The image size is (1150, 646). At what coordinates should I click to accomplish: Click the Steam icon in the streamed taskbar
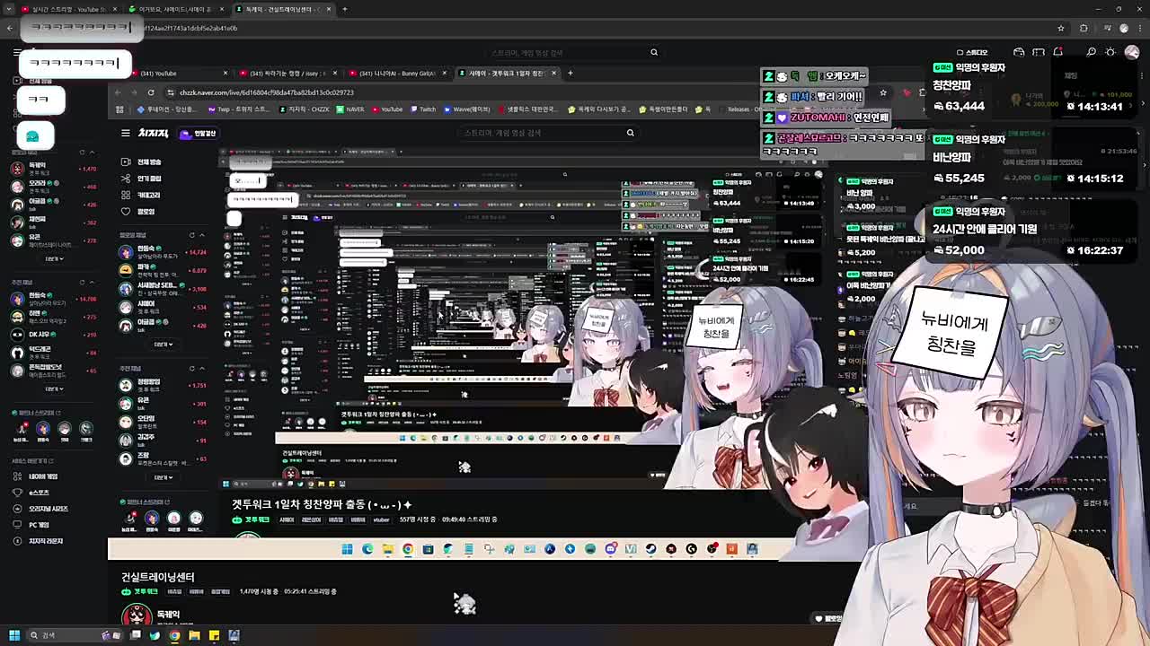point(650,549)
